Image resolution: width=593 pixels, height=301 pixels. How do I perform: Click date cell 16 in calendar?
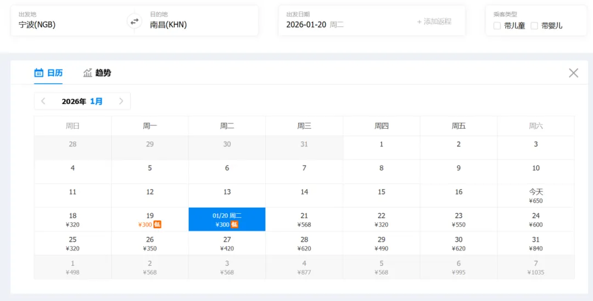pyautogui.click(x=458, y=196)
